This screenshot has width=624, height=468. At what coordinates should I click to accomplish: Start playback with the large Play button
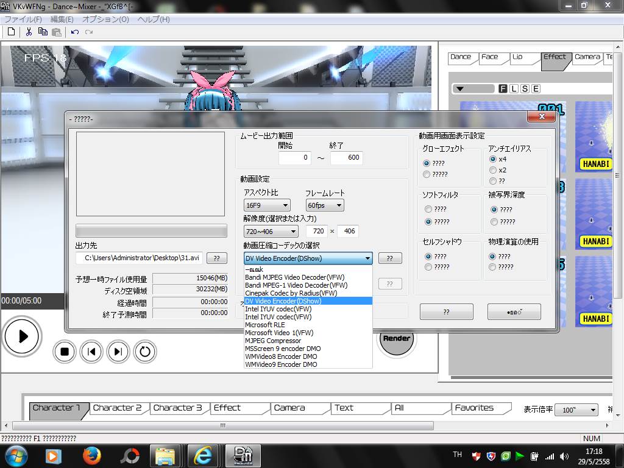pos(22,336)
